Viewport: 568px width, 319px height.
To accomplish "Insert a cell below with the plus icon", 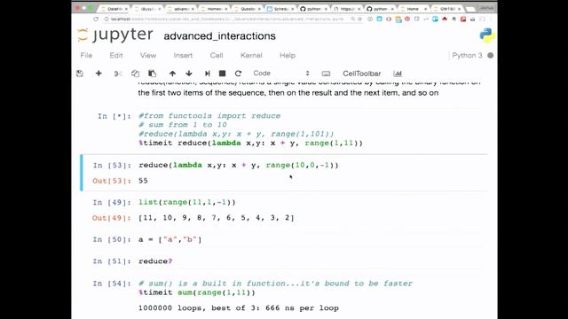I will [x=99, y=74].
